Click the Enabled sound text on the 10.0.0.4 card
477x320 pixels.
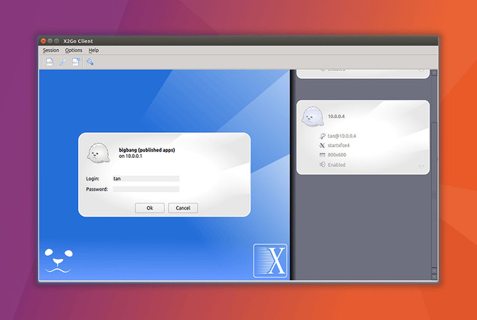point(336,165)
